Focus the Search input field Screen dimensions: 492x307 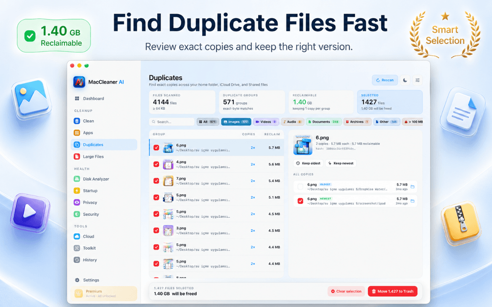point(172,122)
